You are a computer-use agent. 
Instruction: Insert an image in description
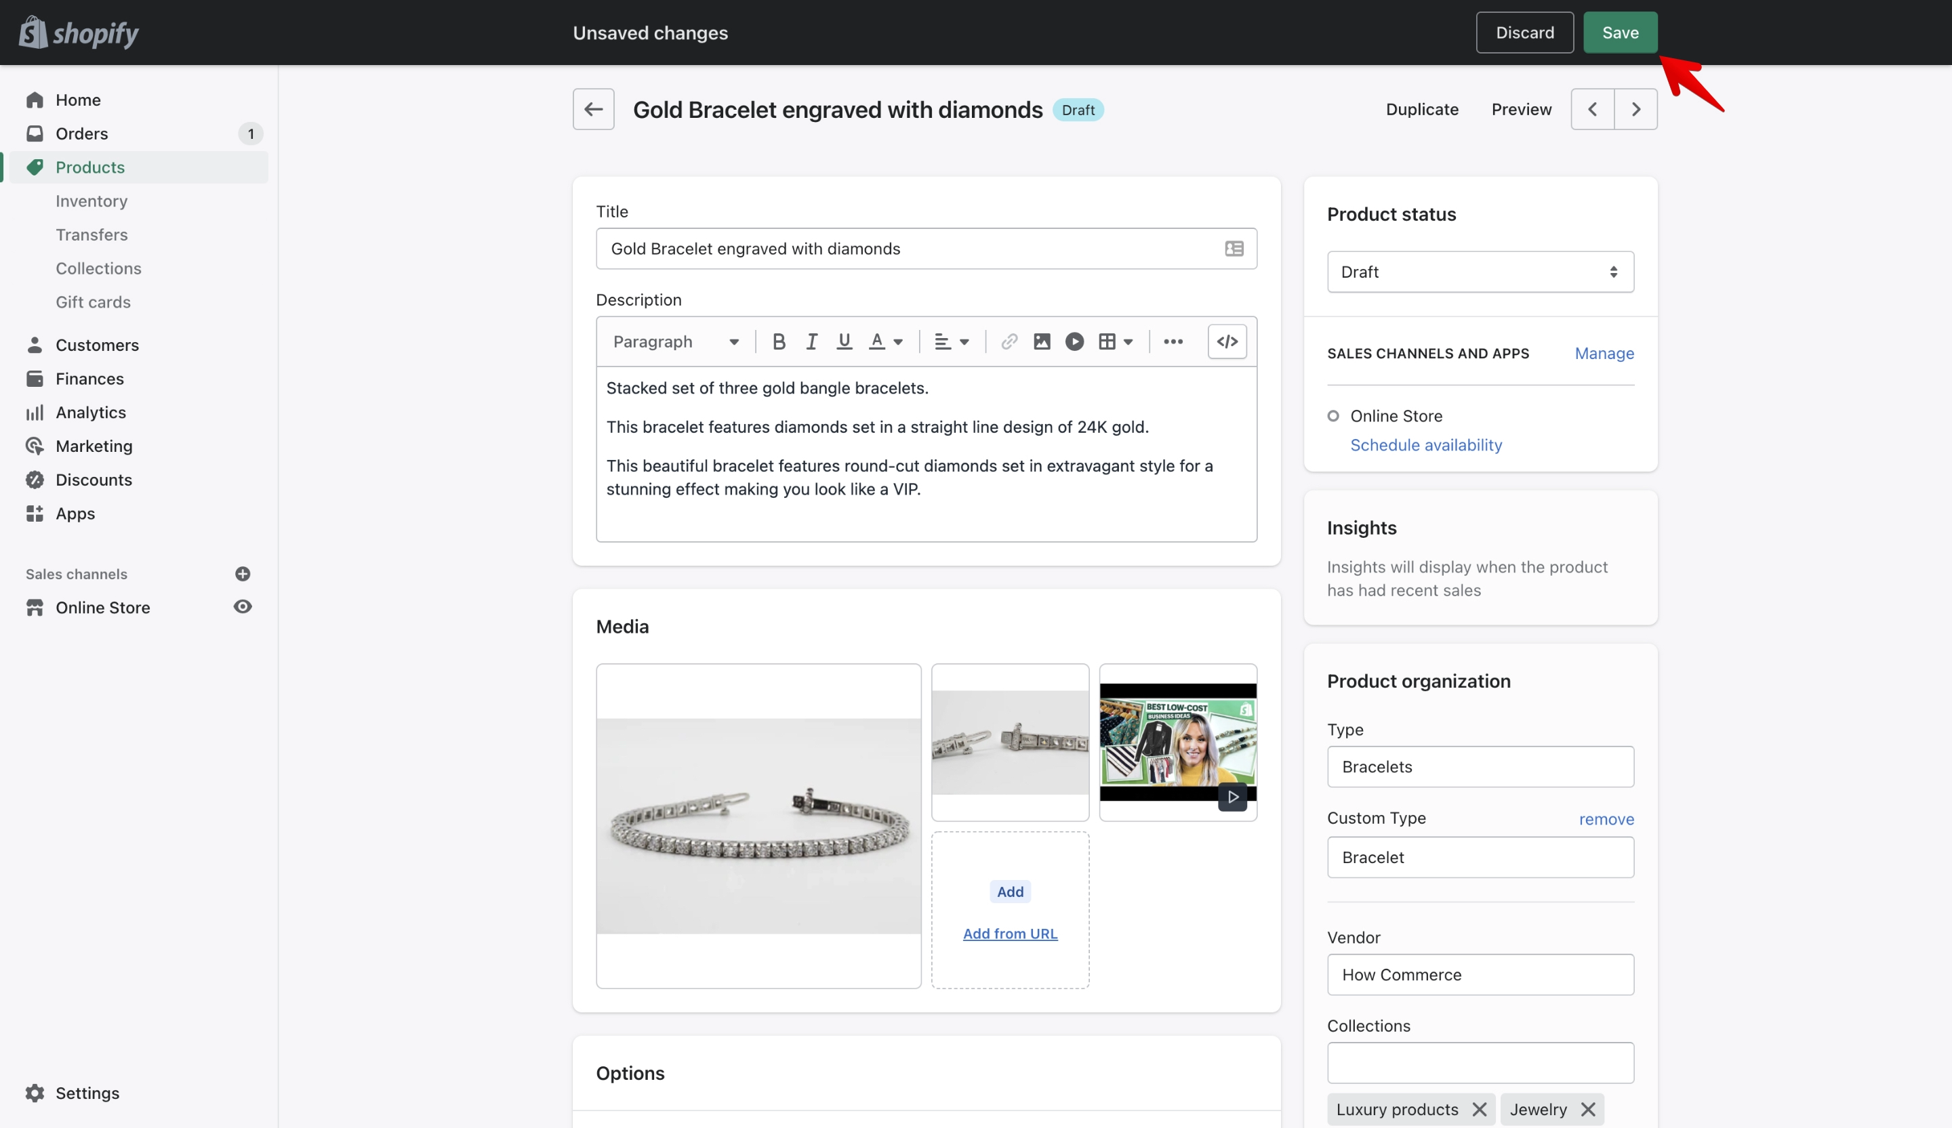click(x=1042, y=341)
